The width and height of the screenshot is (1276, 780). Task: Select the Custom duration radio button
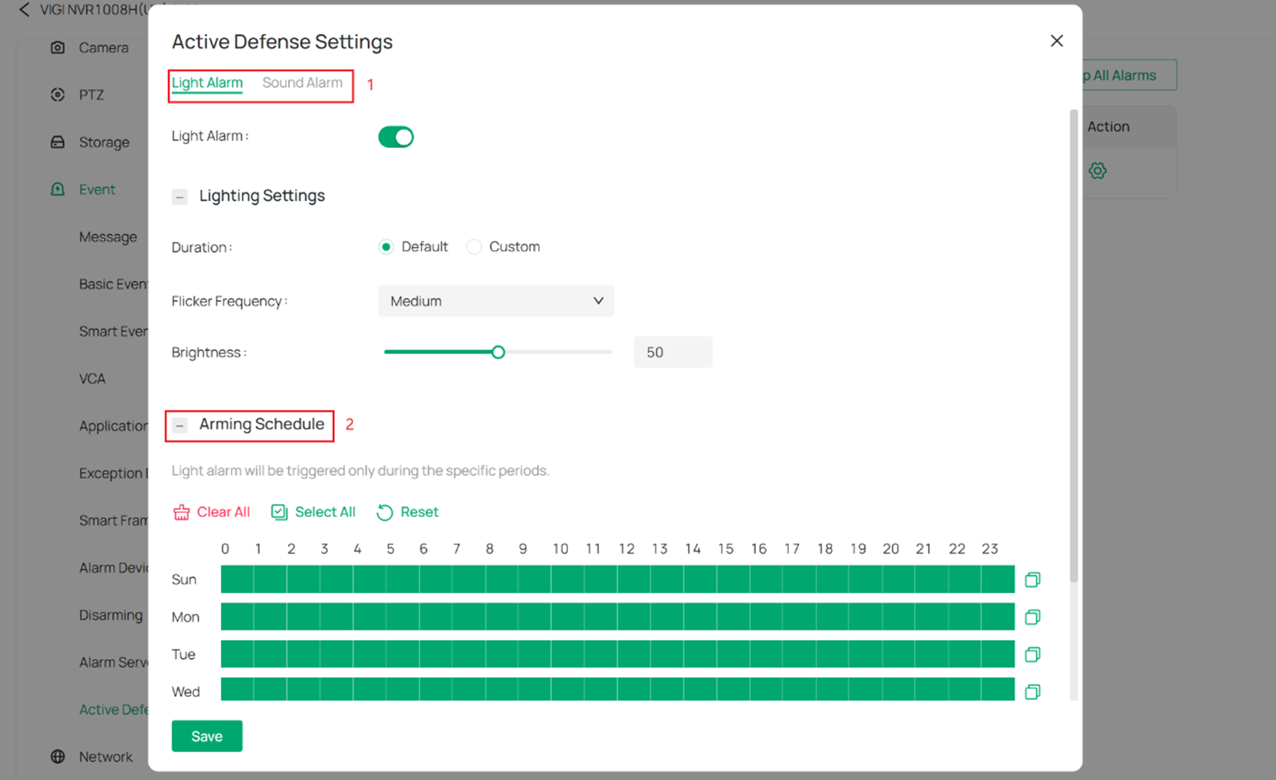pyautogui.click(x=474, y=246)
